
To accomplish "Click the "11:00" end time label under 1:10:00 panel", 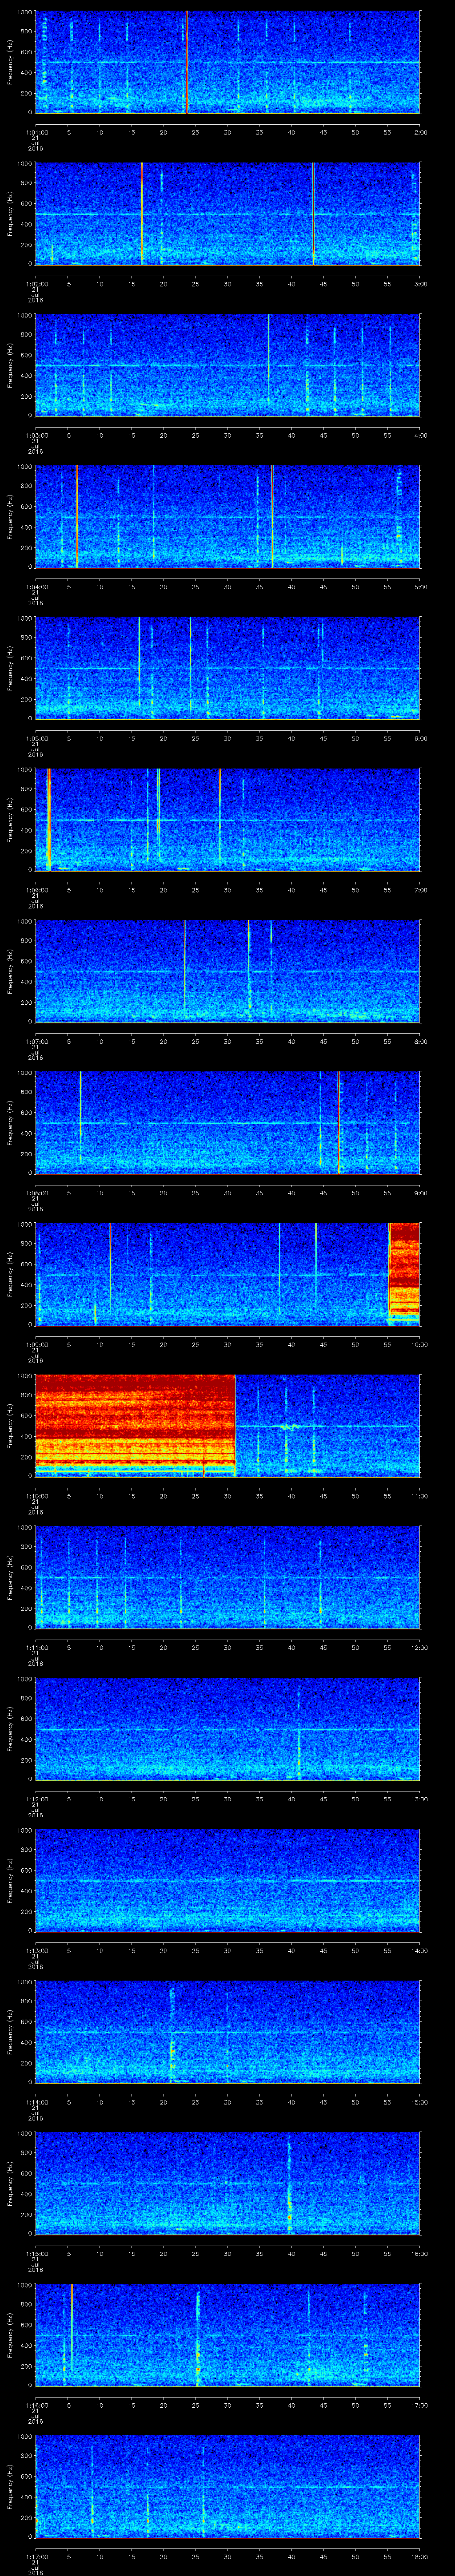I will tap(419, 1496).
